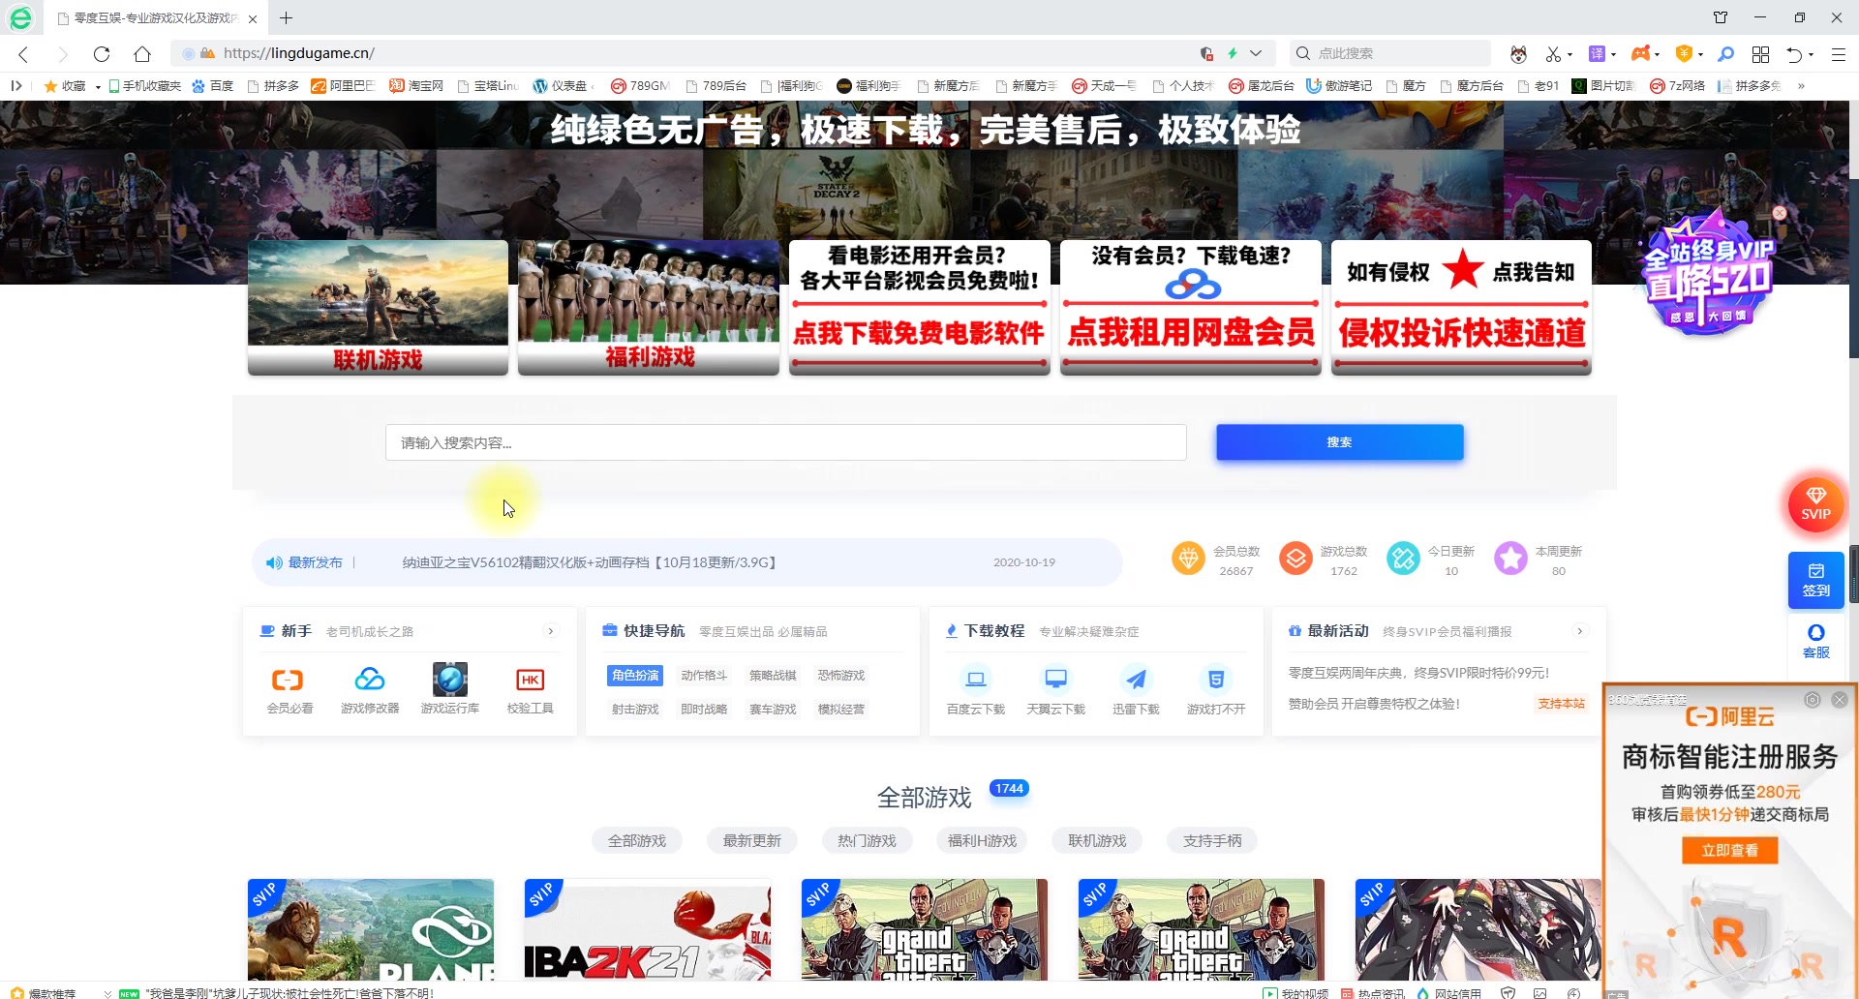Click the shield security icon in address bar
This screenshot has width=1859, height=999.
coord(1206,54)
